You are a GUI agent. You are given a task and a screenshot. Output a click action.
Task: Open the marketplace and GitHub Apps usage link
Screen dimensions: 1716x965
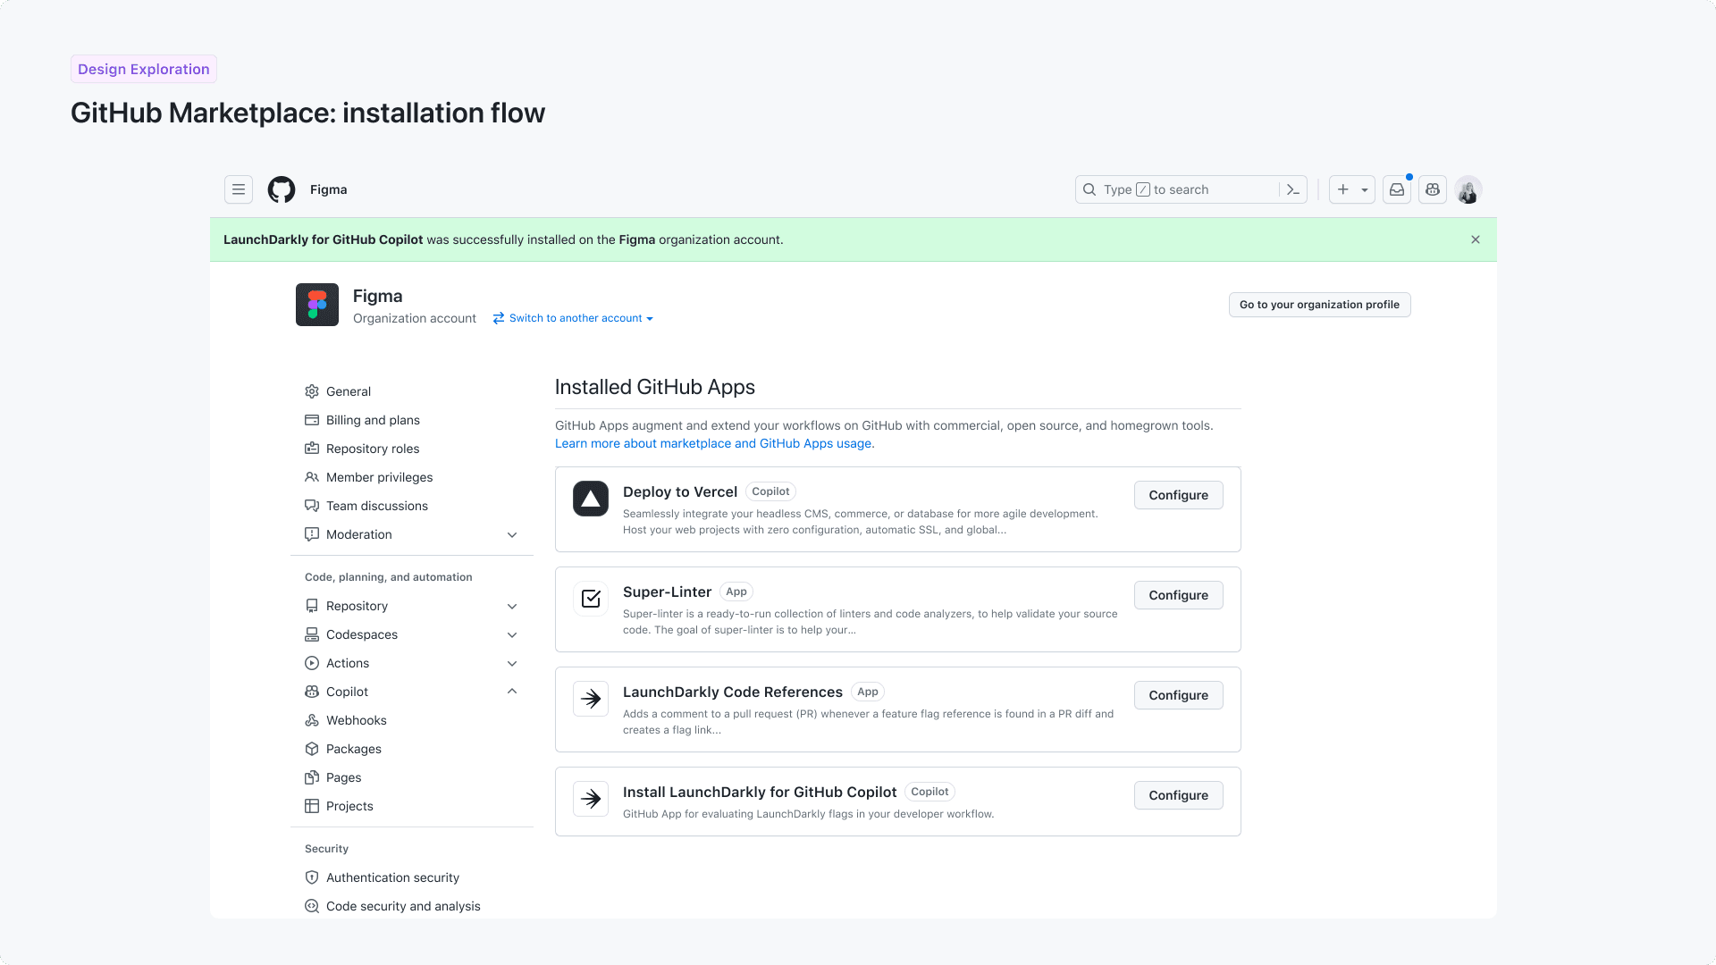pyautogui.click(x=713, y=443)
